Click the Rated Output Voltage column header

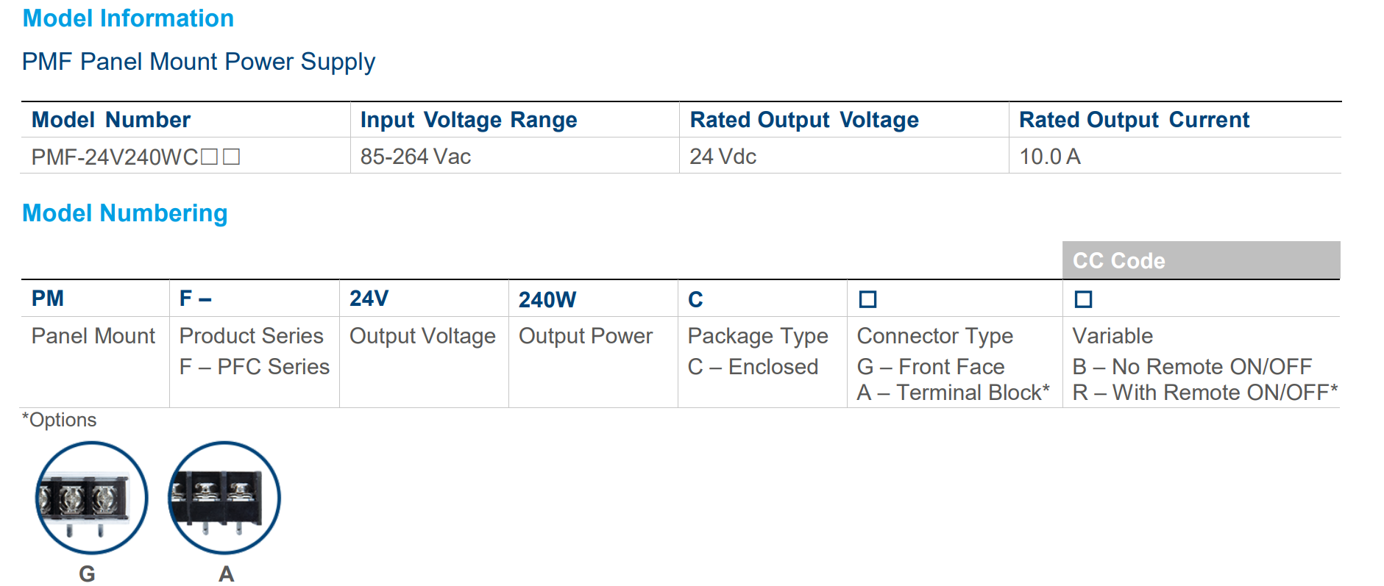803,120
